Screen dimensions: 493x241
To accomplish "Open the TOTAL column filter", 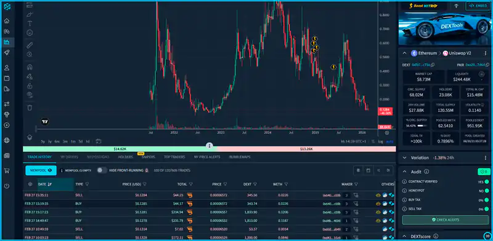I will (191, 184).
